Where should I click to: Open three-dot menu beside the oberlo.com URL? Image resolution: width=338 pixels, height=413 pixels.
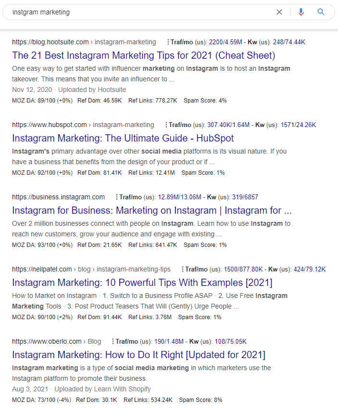tap(113, 341)
